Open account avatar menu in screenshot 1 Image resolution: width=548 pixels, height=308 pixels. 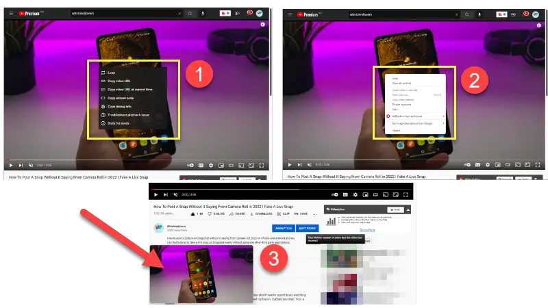tap(260, 13)
